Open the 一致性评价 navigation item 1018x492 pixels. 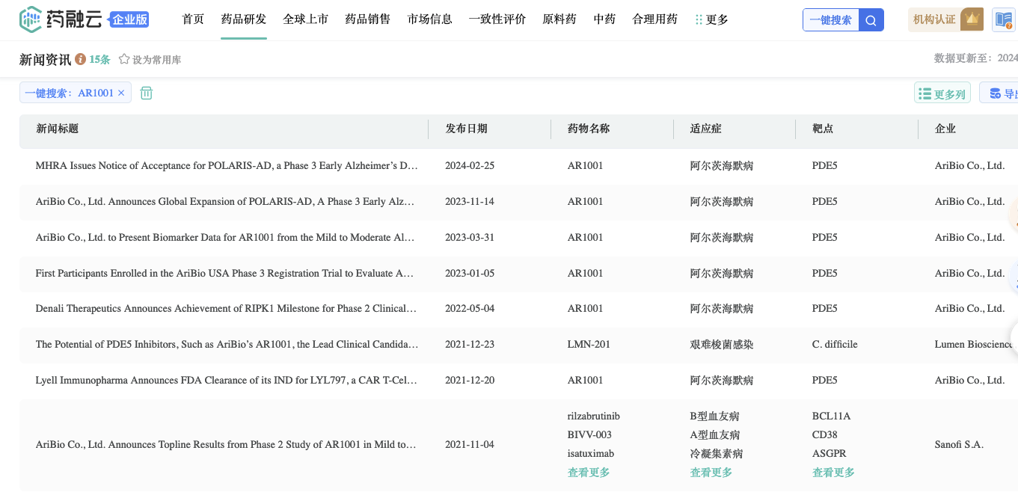click(497, 19)
